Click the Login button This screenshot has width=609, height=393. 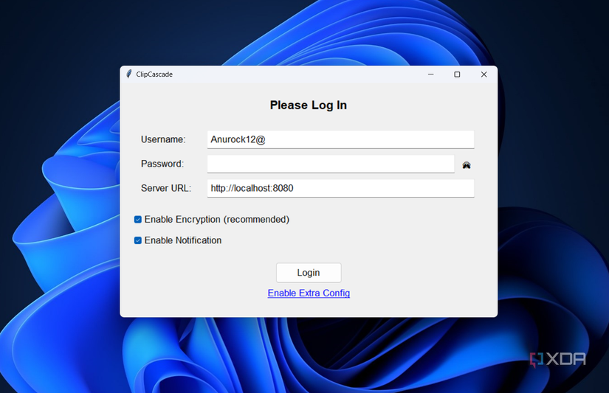pos(309,273)
